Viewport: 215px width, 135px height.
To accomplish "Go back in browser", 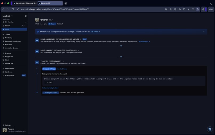I will [3, 9].
